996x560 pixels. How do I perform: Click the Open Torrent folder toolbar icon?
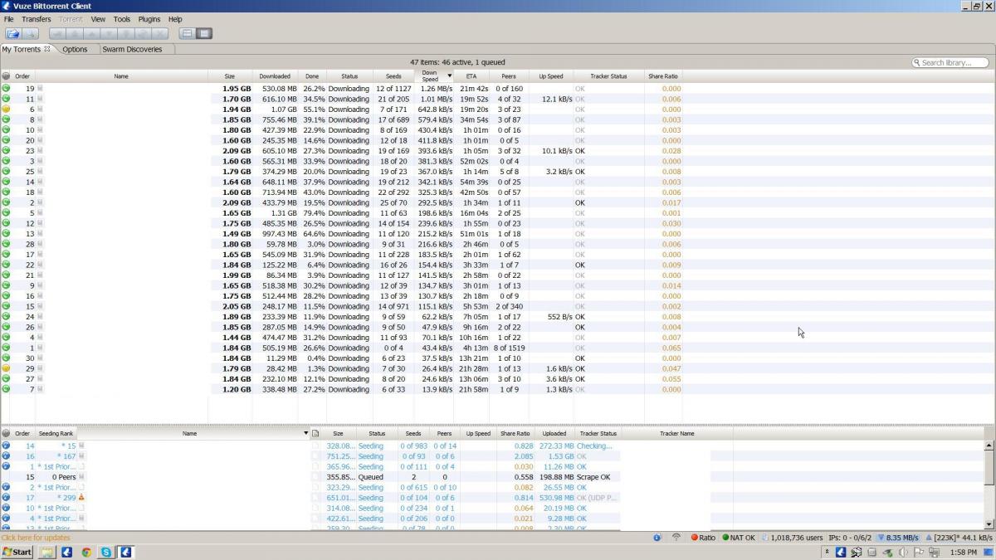pos(13,33)
